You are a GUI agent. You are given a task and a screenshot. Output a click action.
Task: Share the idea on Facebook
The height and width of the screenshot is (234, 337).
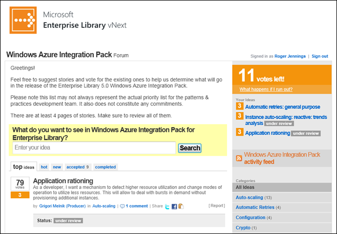click(174, 206)
